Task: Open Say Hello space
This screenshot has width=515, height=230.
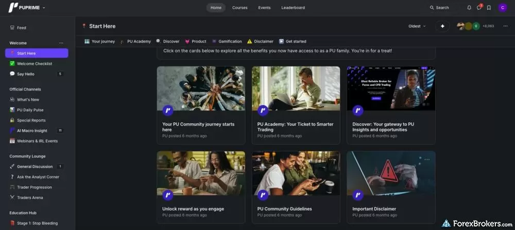Action: point(37,74)
